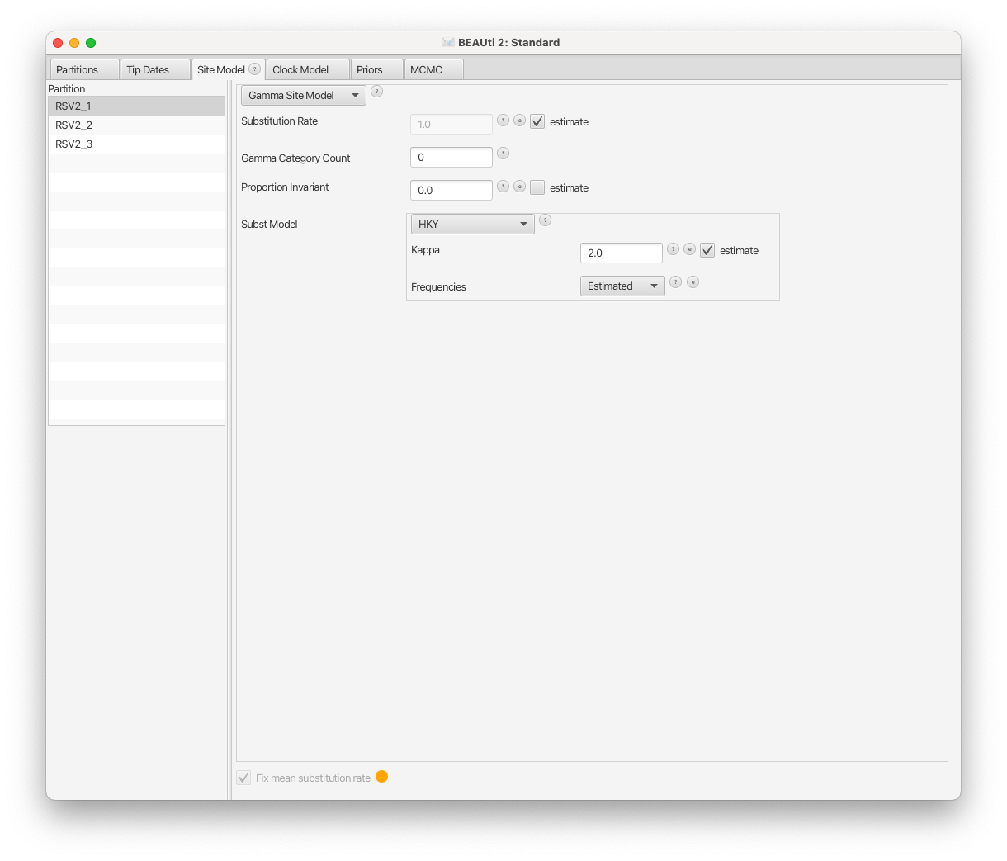Click edit icon next to Substitution Rate
The width and height of the screenshot is (1007, 861).
(519, 120)
